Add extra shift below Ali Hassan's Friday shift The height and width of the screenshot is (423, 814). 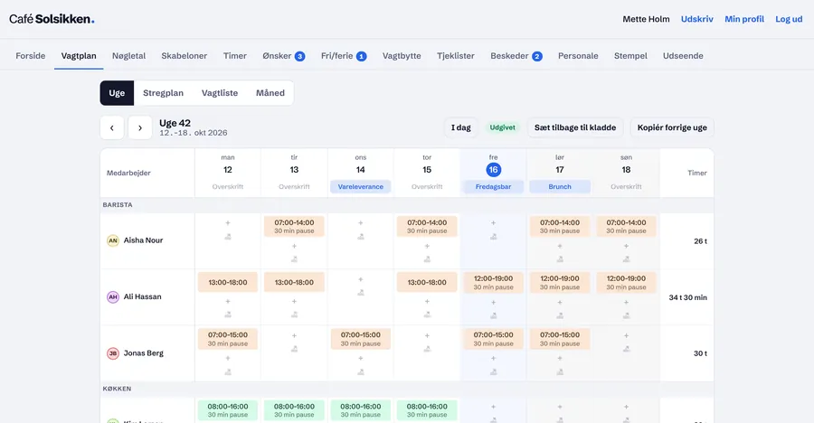pyautogui.click(x=493, y=302)
